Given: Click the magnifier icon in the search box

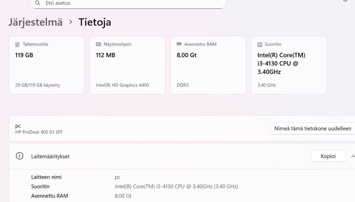Looking at the screenshot, I should (x=38, y=3).
